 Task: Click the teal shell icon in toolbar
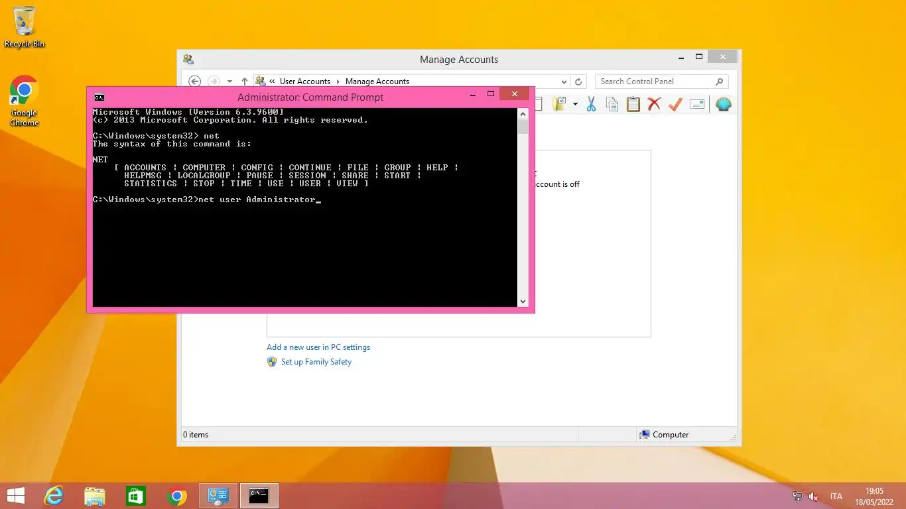tap(724, 104)
